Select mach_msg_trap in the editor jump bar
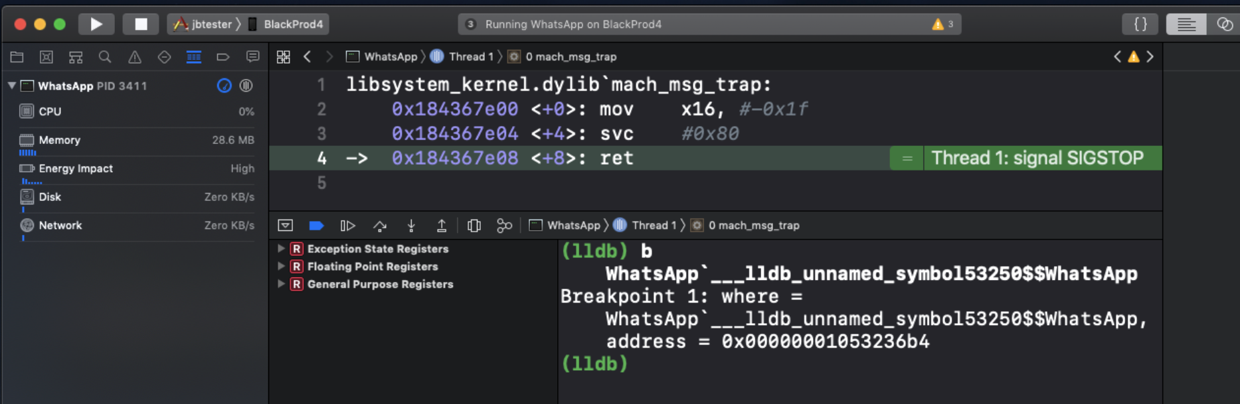1240x404 pixels. coord(563,57)
